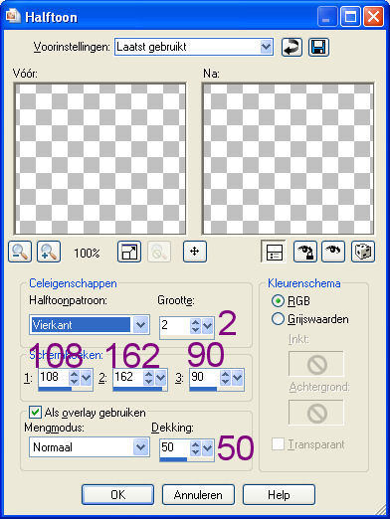Click the resize dialog preview icon
The height and width of the screenshot is (519, 390).
pyautogui.click(x=129, y=252)
